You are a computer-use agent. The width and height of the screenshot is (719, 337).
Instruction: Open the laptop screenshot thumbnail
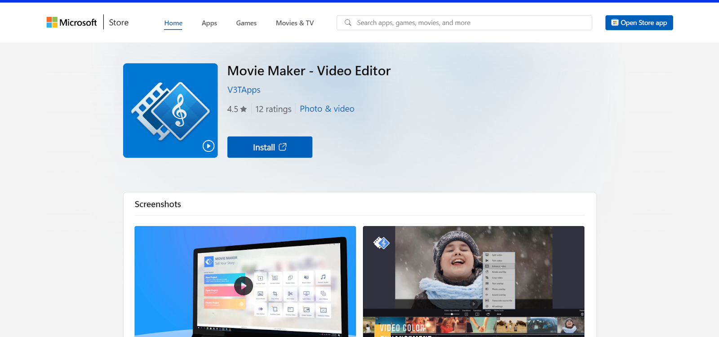[x=245, y=281]
